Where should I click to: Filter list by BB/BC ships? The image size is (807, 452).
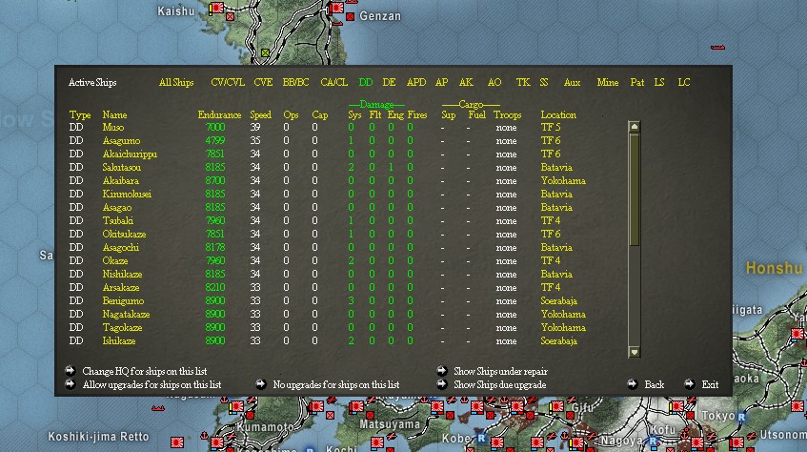pyautogui.click(x=295, y=82)
